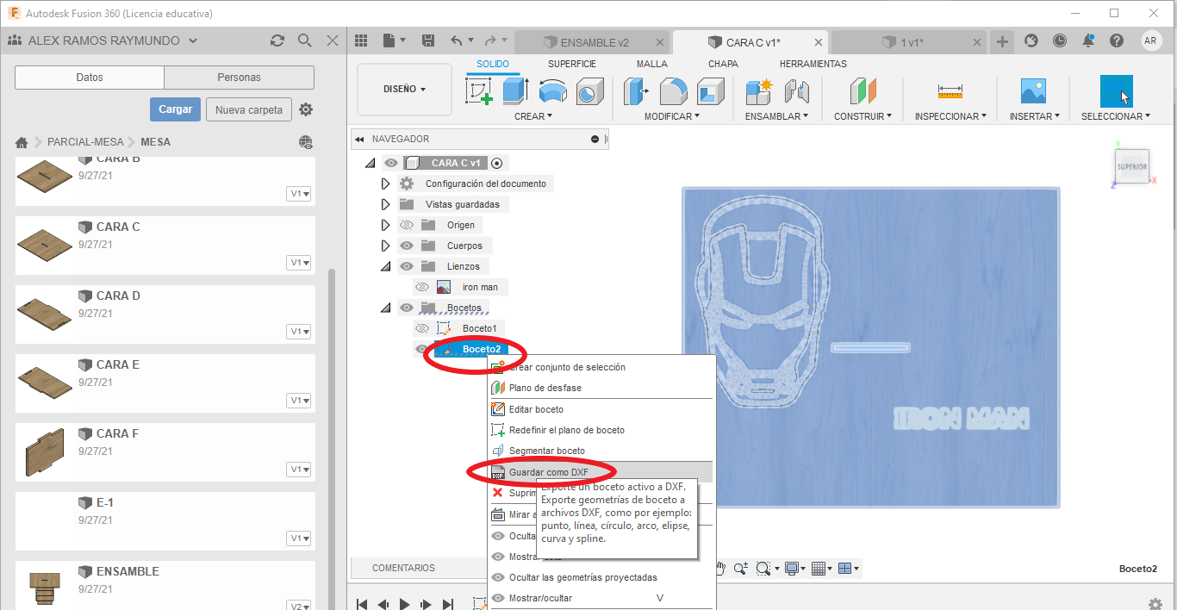Choose Guardar como DXF from context menu
This screenshot has width=1177, height=610.
[601, 472]
